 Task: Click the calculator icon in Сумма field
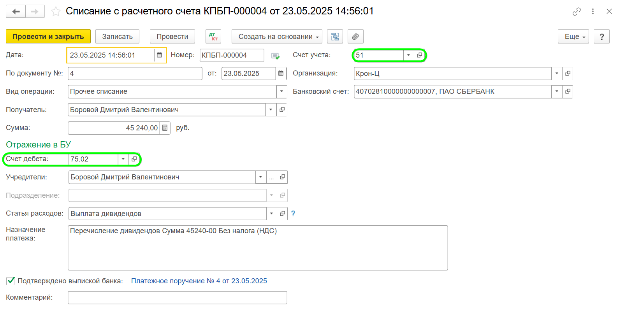click(x=165, y=128)
